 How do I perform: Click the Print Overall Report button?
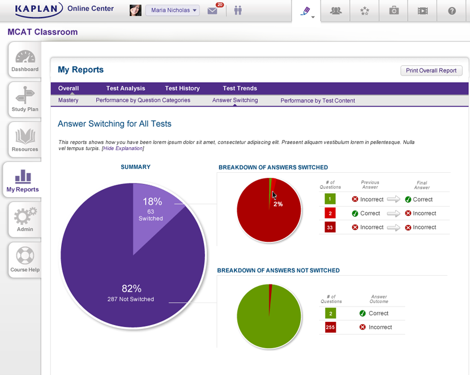pos(431,71)
